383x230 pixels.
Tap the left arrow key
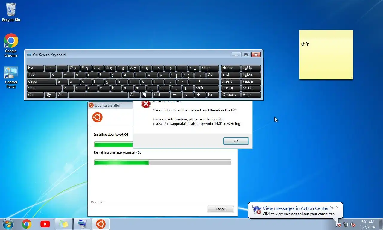[176, 95]
